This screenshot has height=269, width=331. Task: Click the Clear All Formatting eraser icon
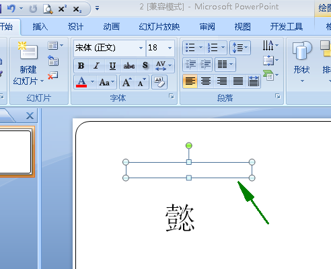[x=159, y=82]
